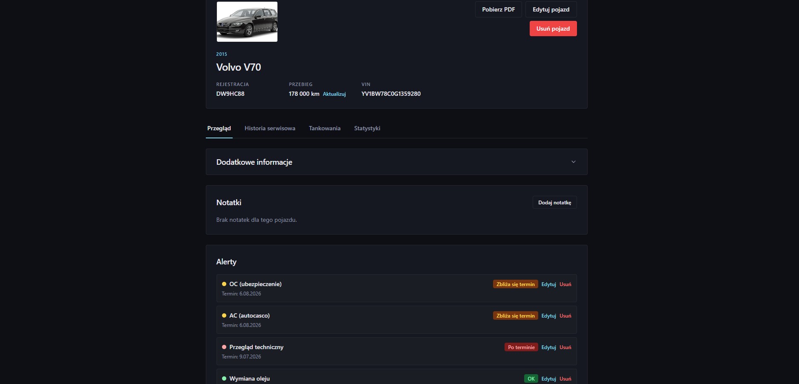Delete the Wymiana oleju alert

tap(565, 379)
